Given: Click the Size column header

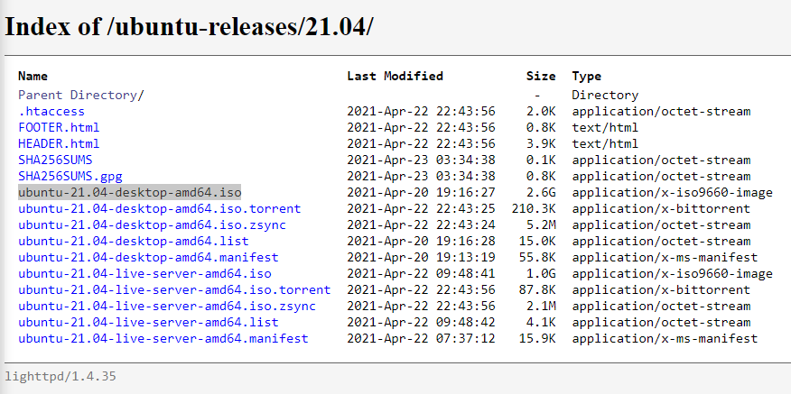Looking at the screenshot, I should pyautogui.click(x=541, y=76).
